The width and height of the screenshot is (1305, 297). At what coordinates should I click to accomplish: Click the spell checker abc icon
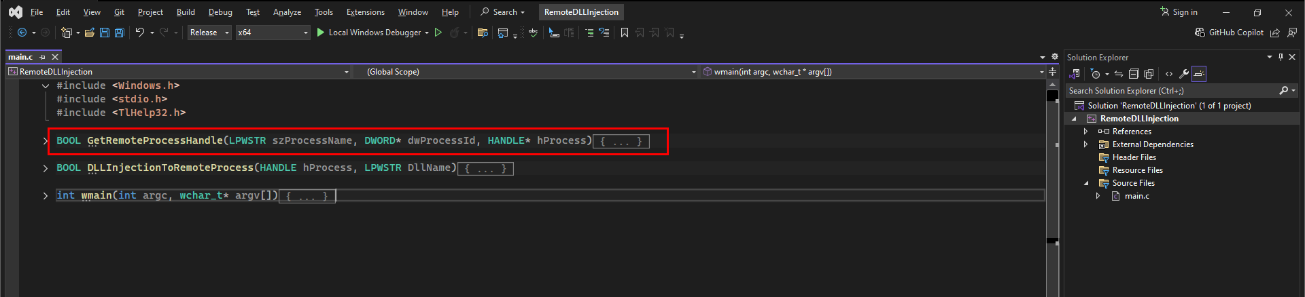(533, 33)
